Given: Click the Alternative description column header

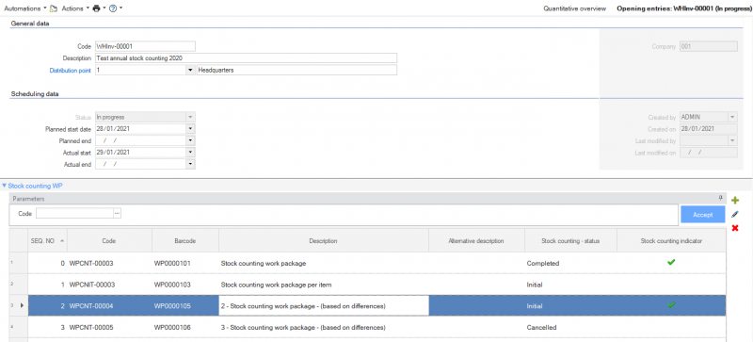Looking at the screenshot, I should coord(476,241).
